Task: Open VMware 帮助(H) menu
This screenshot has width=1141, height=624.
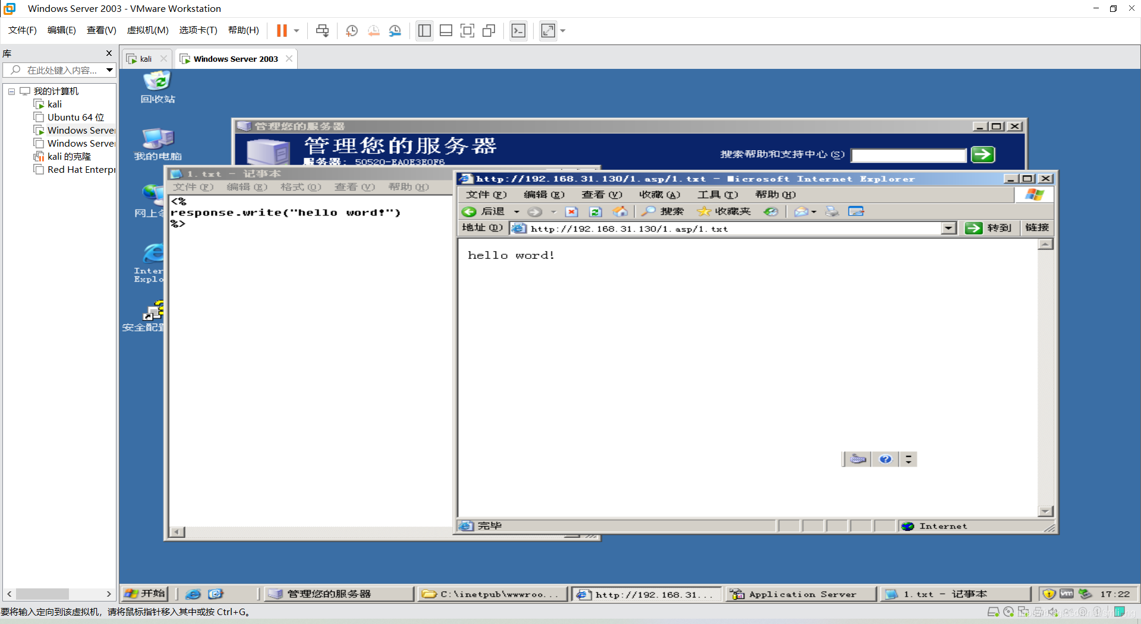Action: pyautogui.click(x=243, y=30)
